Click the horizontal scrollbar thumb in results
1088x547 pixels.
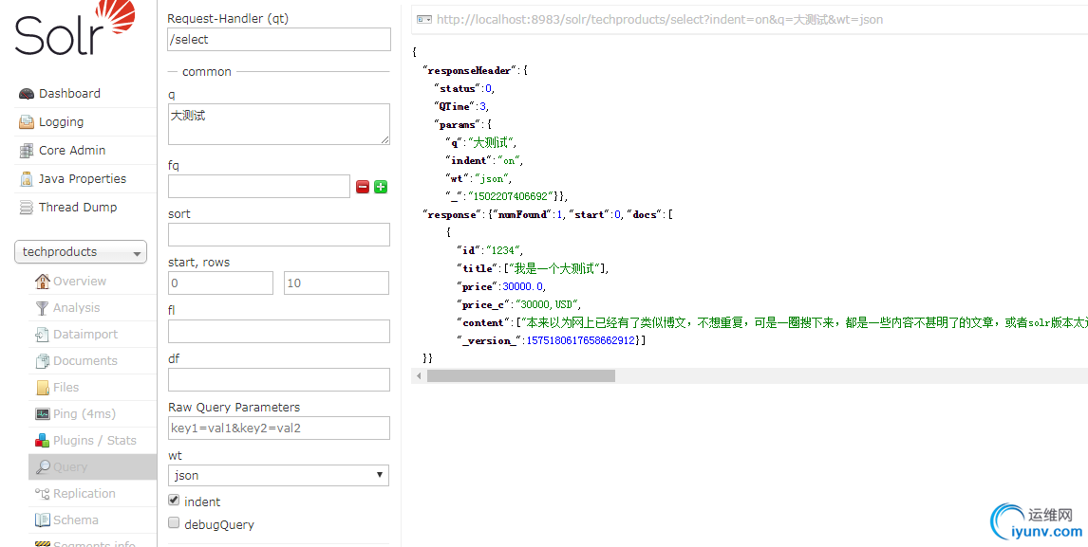pos(521,375)
